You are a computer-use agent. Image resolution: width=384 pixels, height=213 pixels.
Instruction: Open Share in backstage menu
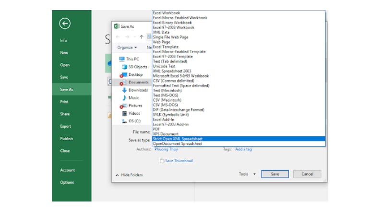(72, 114)
